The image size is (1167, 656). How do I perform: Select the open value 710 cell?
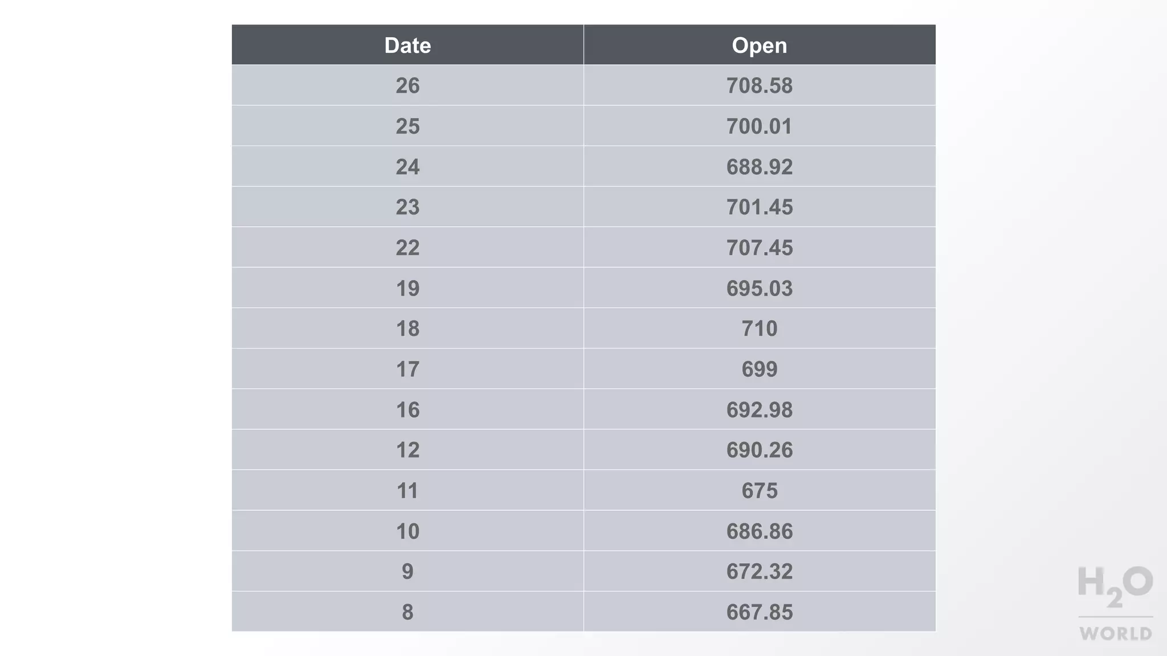[759, 329]
